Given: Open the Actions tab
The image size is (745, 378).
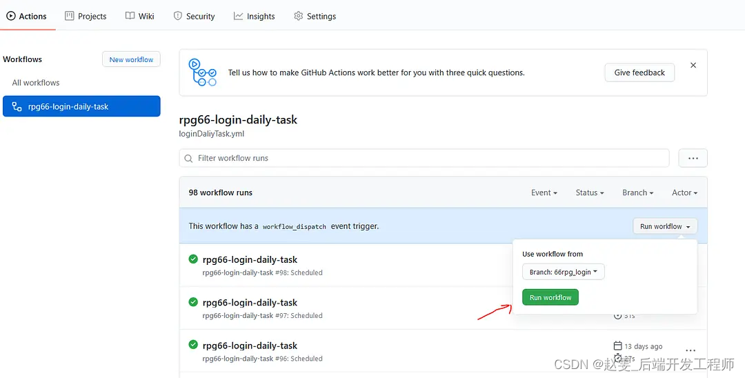Looking at the screenshot, I should click(x=27, y=16).
